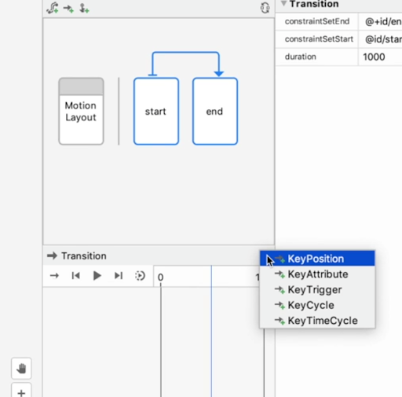Jump to the start of animation

tap(75, 276)
